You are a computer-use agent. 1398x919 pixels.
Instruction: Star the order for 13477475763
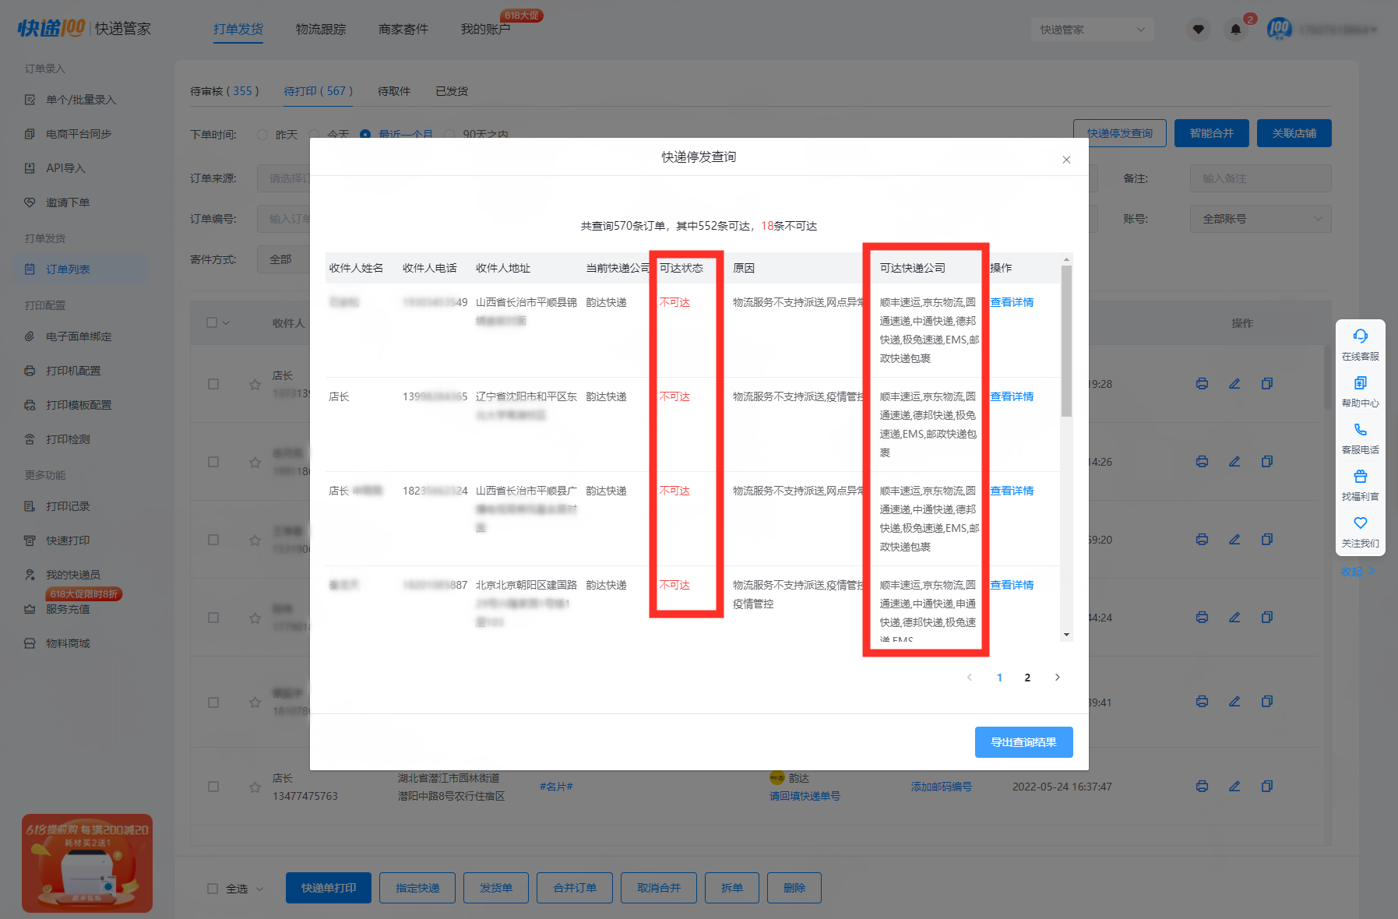click(255, 787)
